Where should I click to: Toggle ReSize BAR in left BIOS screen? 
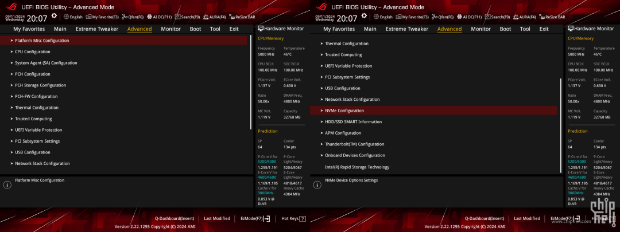tap(242, 17)
